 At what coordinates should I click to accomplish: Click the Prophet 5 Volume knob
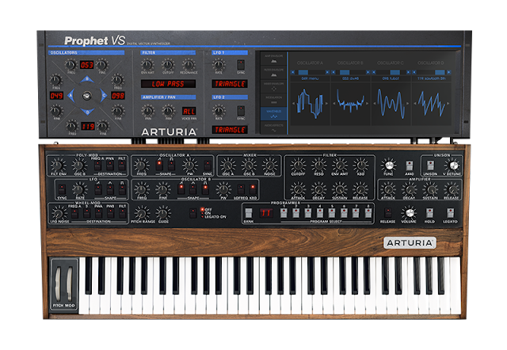(x=409, y=213)
